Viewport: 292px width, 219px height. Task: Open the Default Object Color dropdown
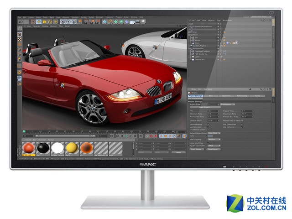[x=214, y=133]
